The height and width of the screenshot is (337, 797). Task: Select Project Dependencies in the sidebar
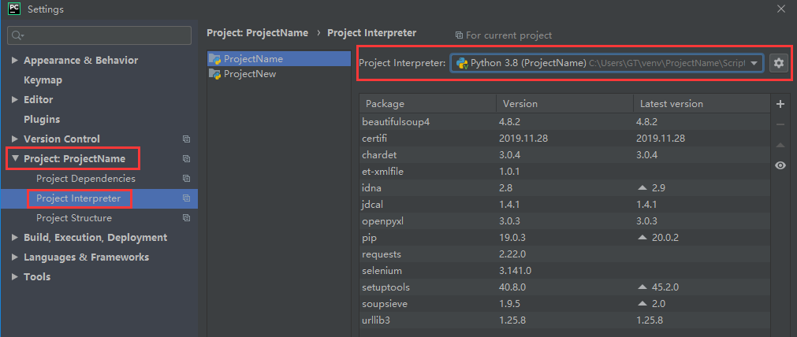(85, 179)
